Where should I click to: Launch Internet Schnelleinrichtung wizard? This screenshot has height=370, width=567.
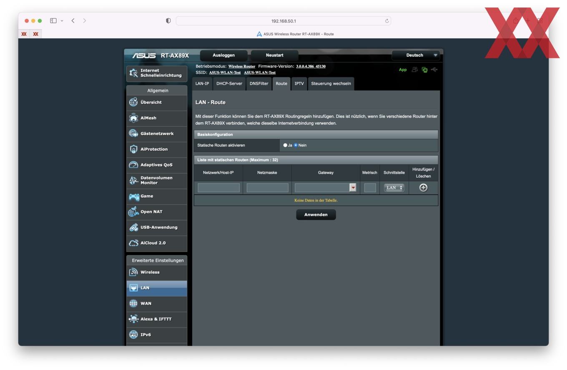(x=157, y=73)
